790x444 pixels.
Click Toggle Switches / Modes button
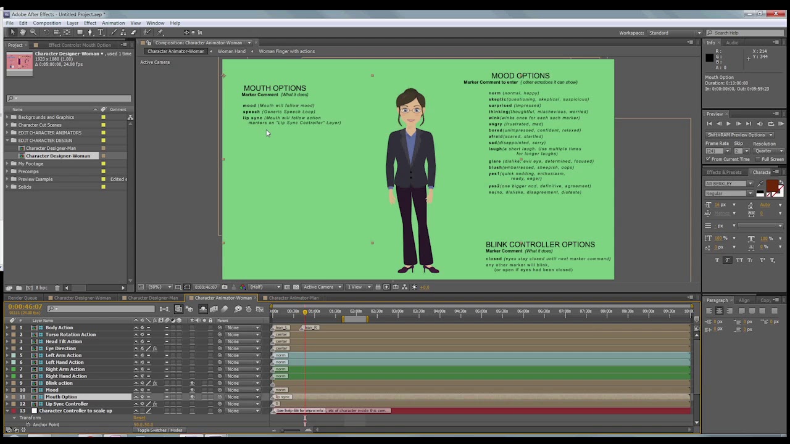pos(159,430)
